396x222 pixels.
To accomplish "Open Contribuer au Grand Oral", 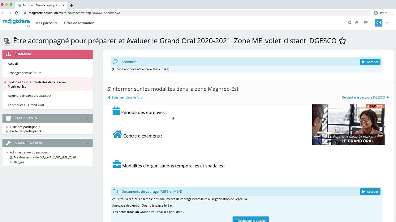I will click(x=26, y=105).
